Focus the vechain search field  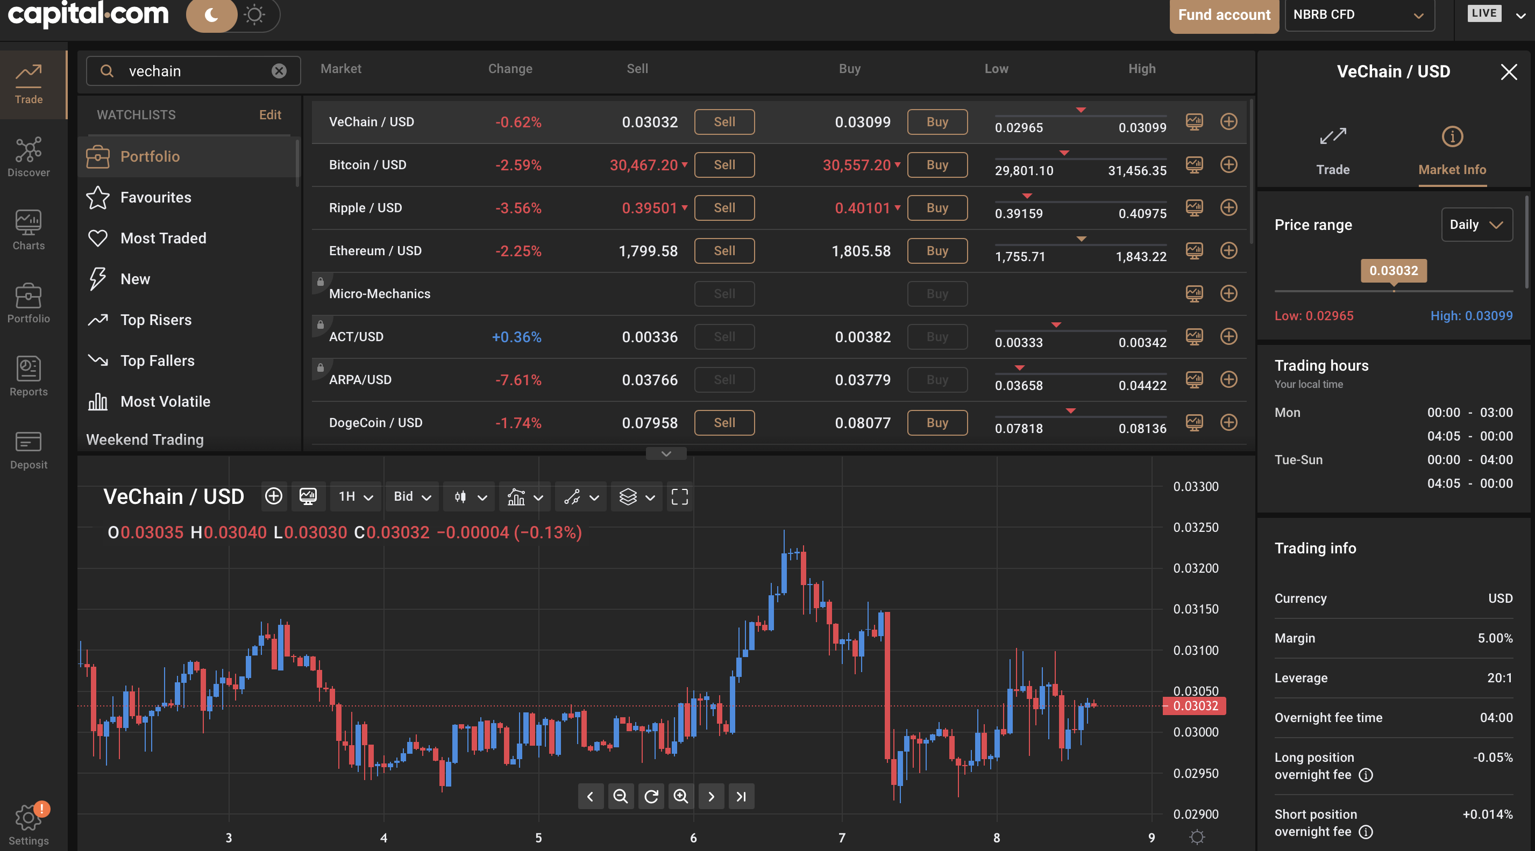click(194, 71)
